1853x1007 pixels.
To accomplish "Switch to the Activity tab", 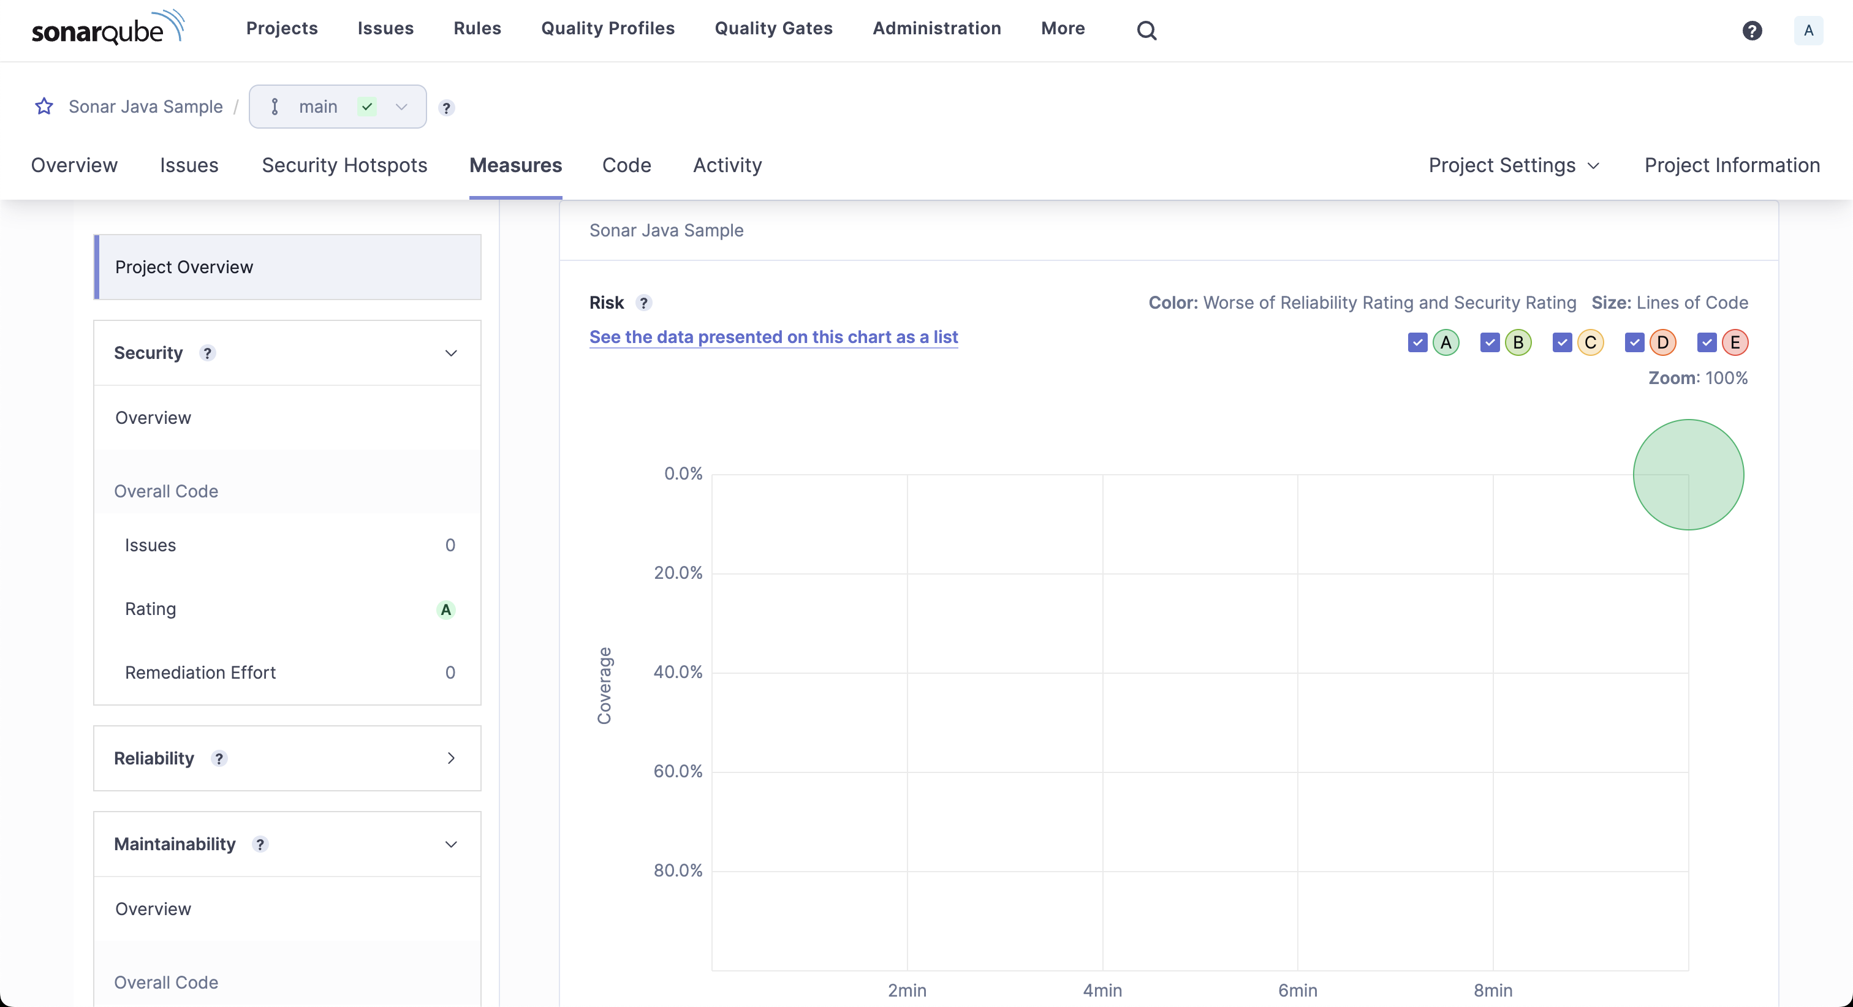I will pyautogui.click(x=727, y=164).
